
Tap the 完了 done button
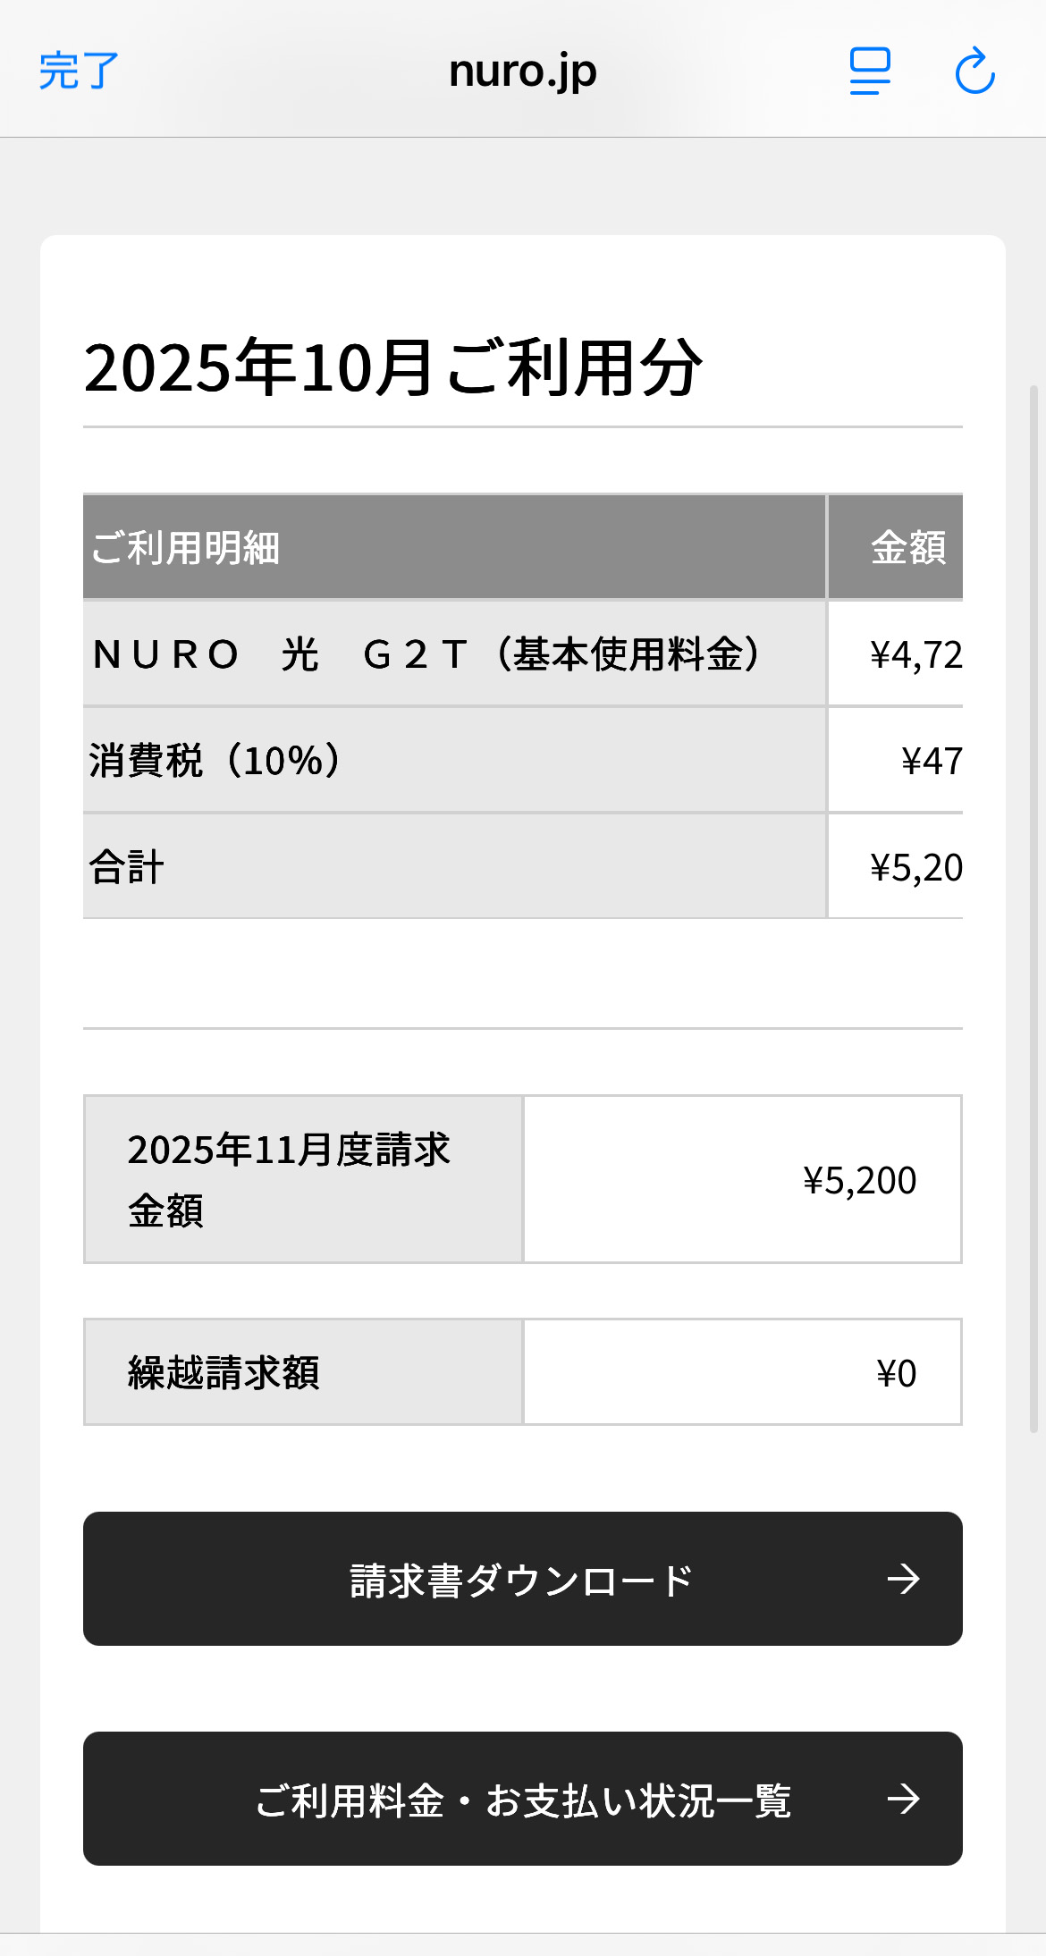79,71
